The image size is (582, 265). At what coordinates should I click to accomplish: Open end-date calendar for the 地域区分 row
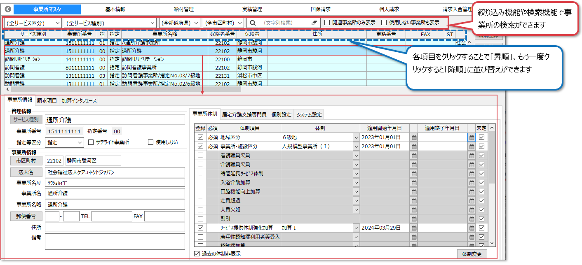point(472,137)
